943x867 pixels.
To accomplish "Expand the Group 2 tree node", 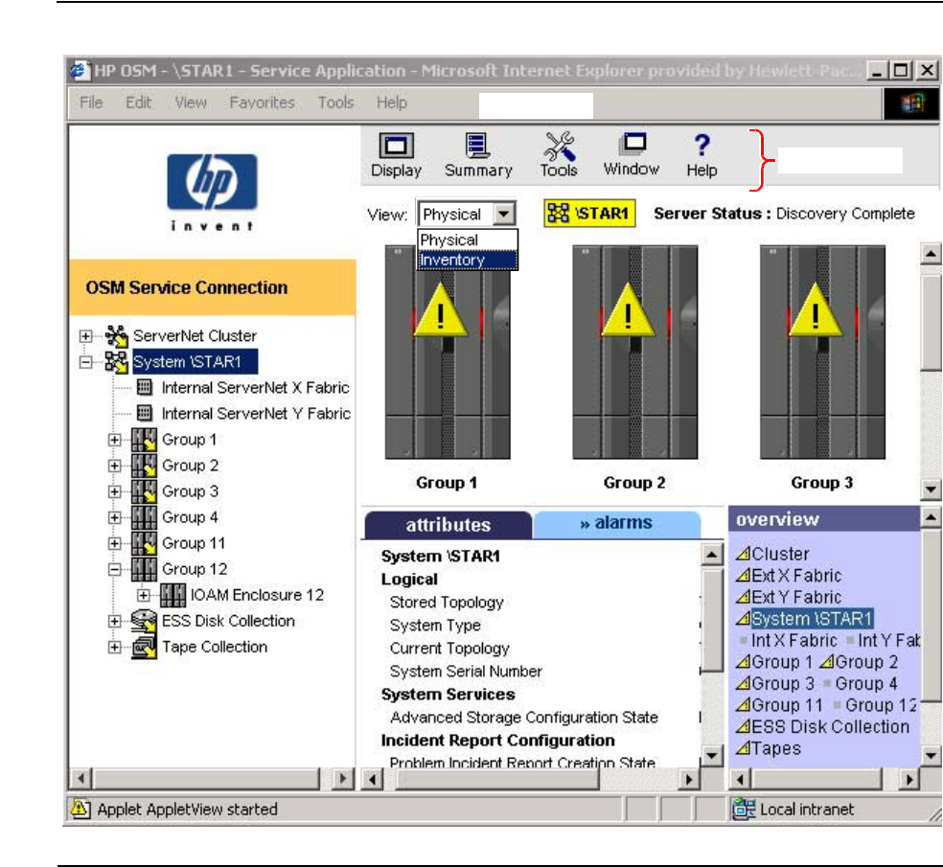I will point(114,466).
